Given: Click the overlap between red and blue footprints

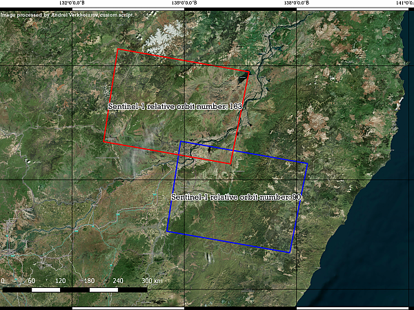Looking at the screenshot, I should click(206, 153).
